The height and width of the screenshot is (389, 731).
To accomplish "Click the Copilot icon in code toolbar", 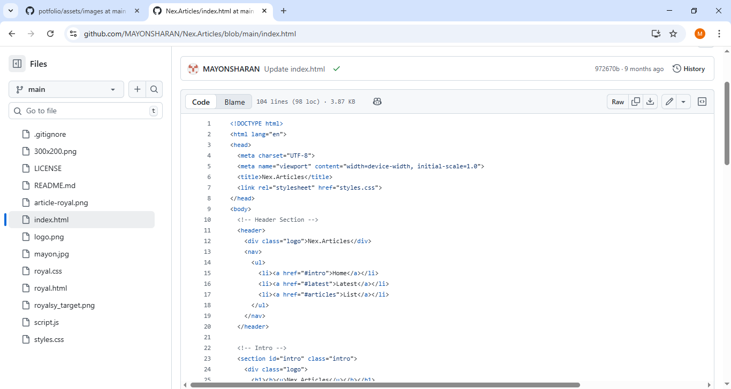I will (377, 102).
